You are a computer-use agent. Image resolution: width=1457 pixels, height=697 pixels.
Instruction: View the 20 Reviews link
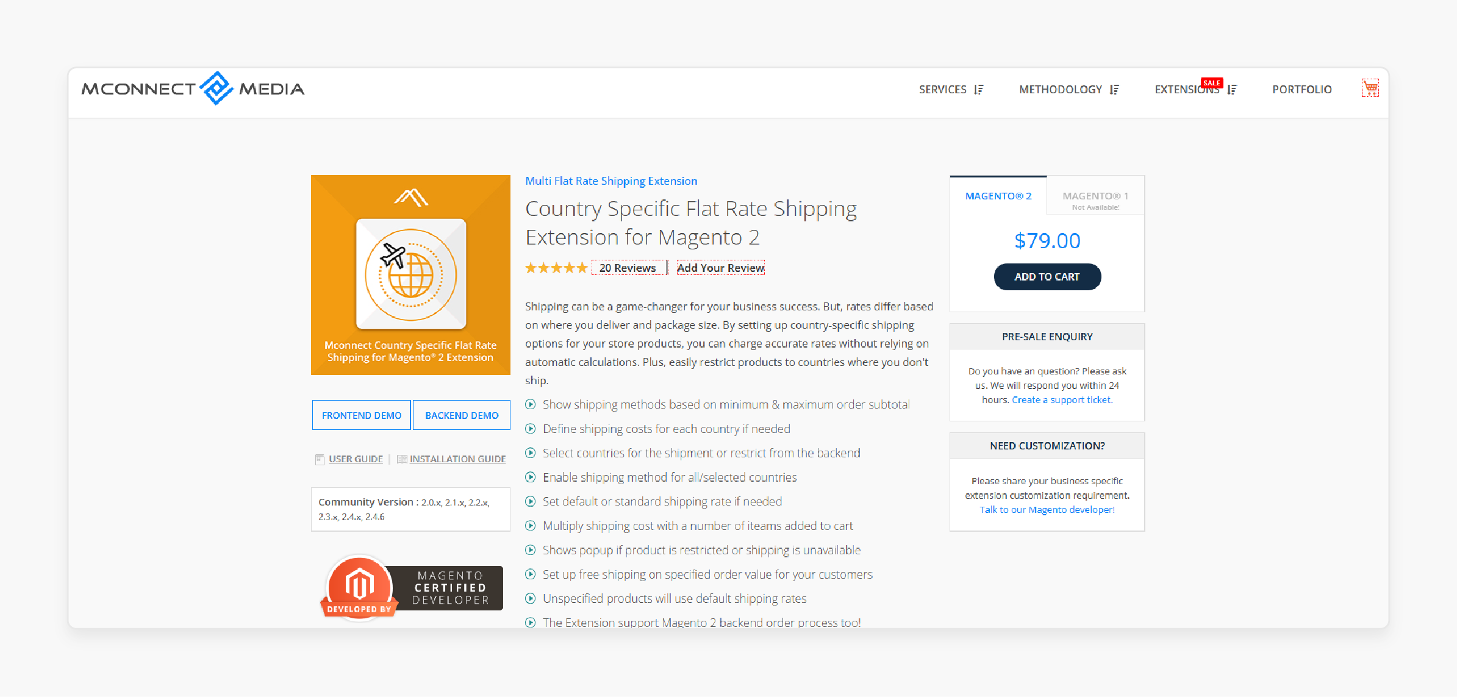628,268
